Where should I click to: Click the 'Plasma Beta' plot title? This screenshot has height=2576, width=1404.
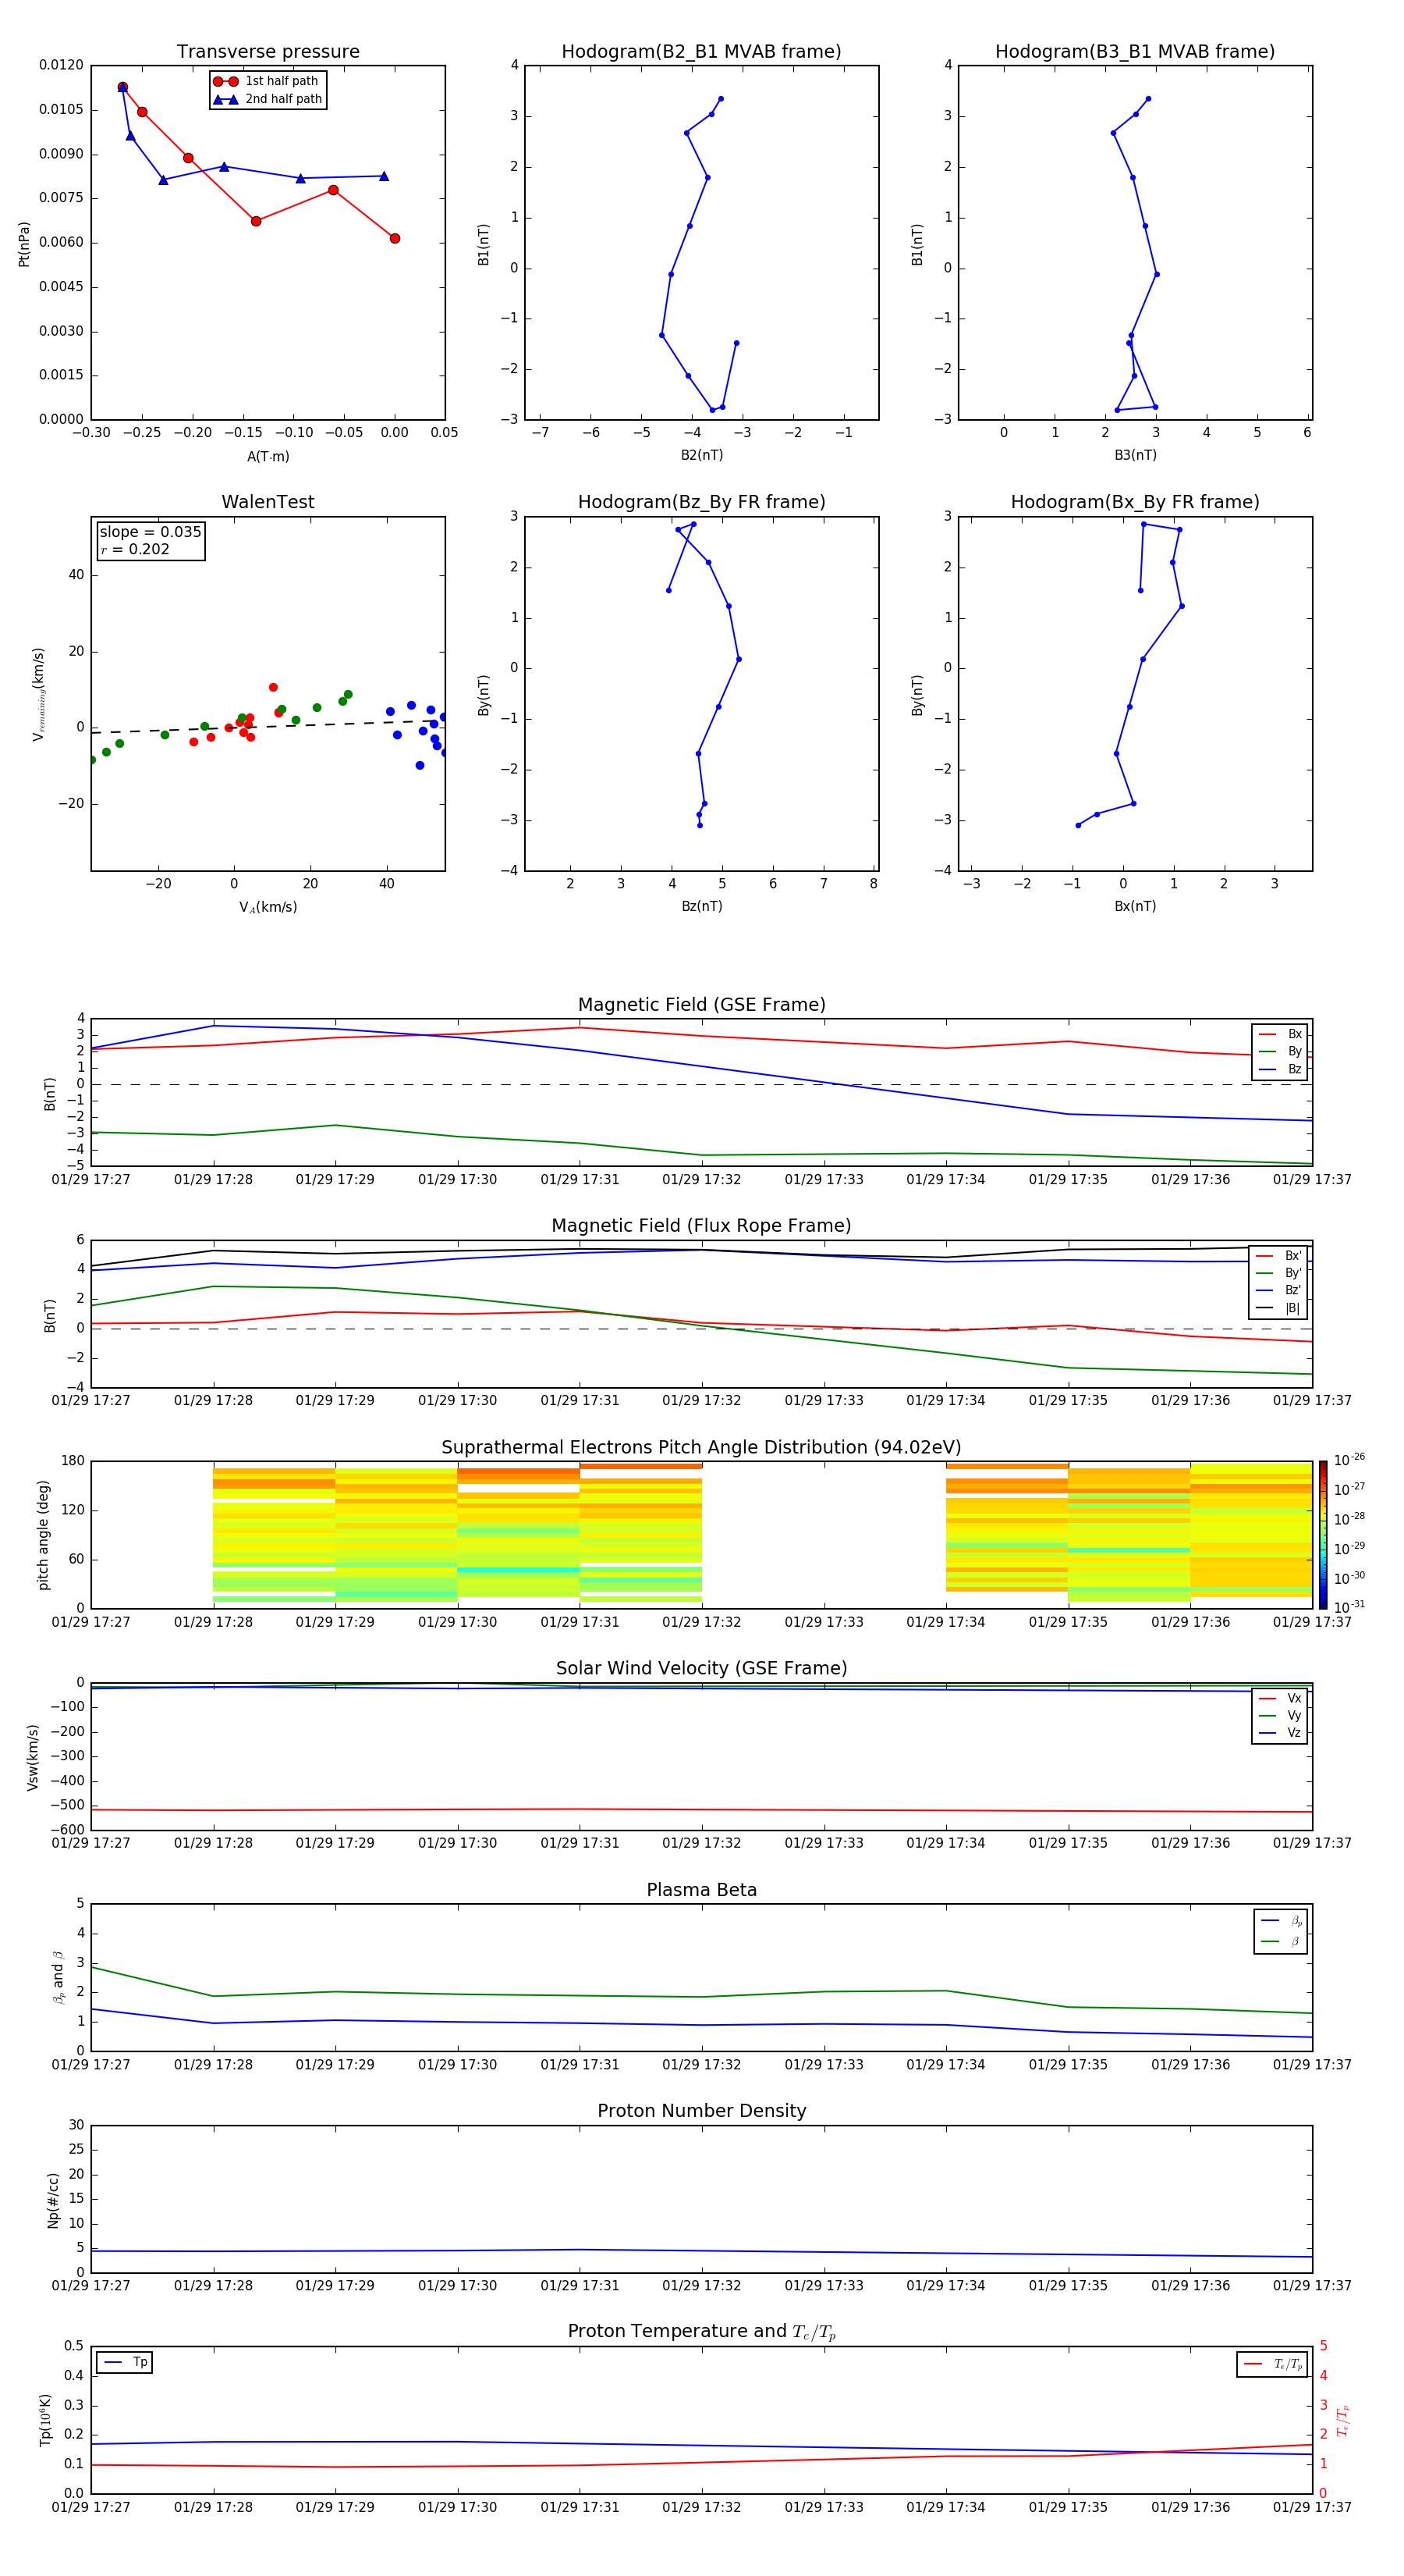click(701, 1890)
